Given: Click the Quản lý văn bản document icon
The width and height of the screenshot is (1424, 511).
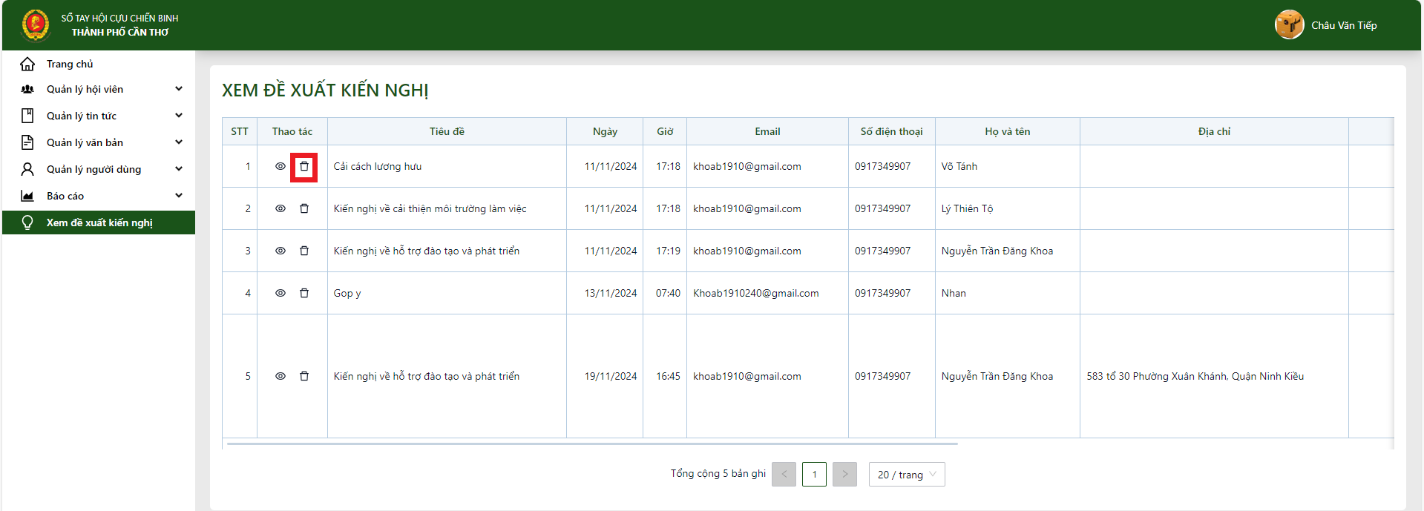Looking at the screenshot, I should [27, 142].
